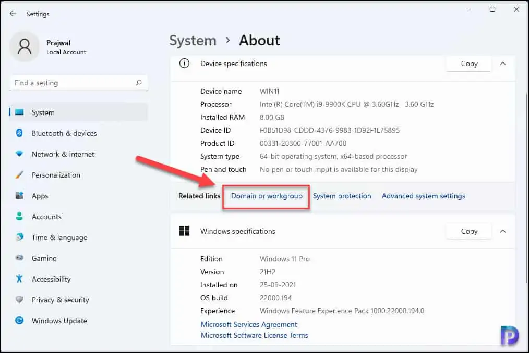Click the Network & internet wifi icon
529x353 pixels.
pos(20,154)
